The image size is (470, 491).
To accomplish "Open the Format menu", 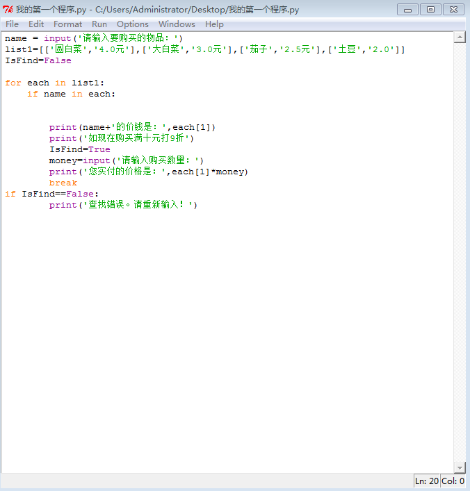I will [68, 24].
